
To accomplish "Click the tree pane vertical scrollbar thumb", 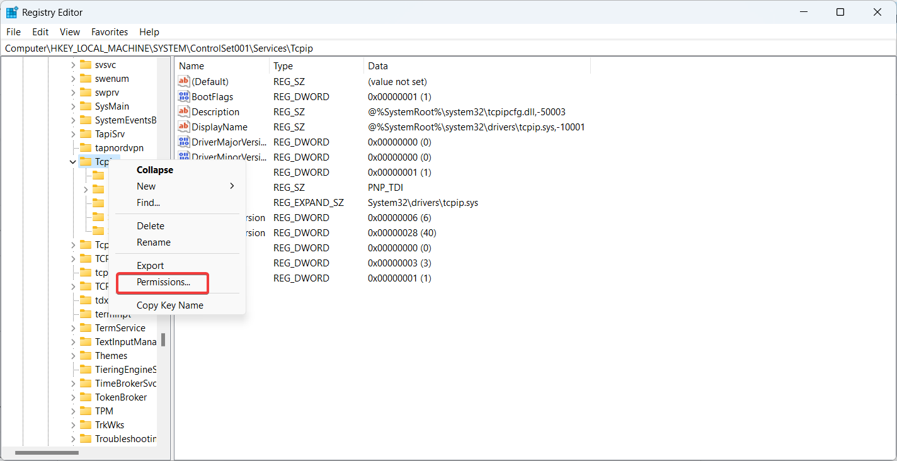I will (163, 340).
